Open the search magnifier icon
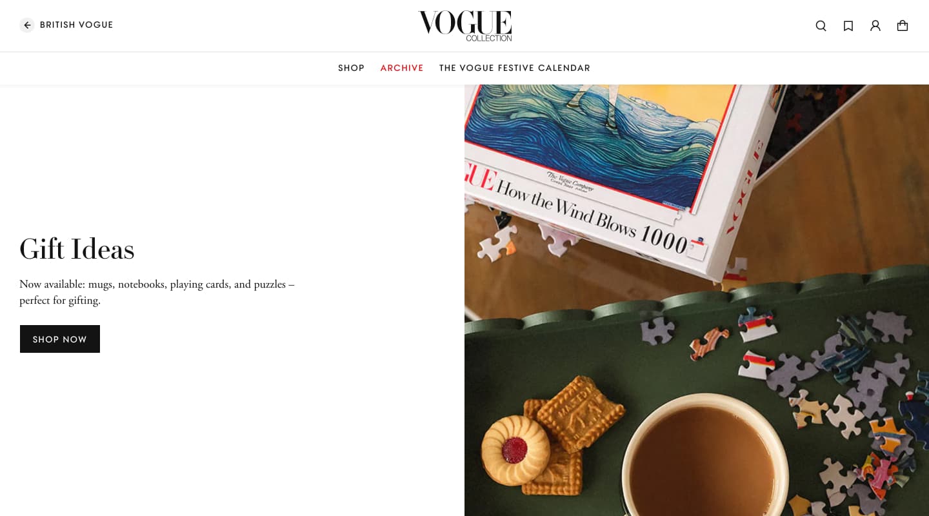The image size is (929, 516). coord(821,26)
